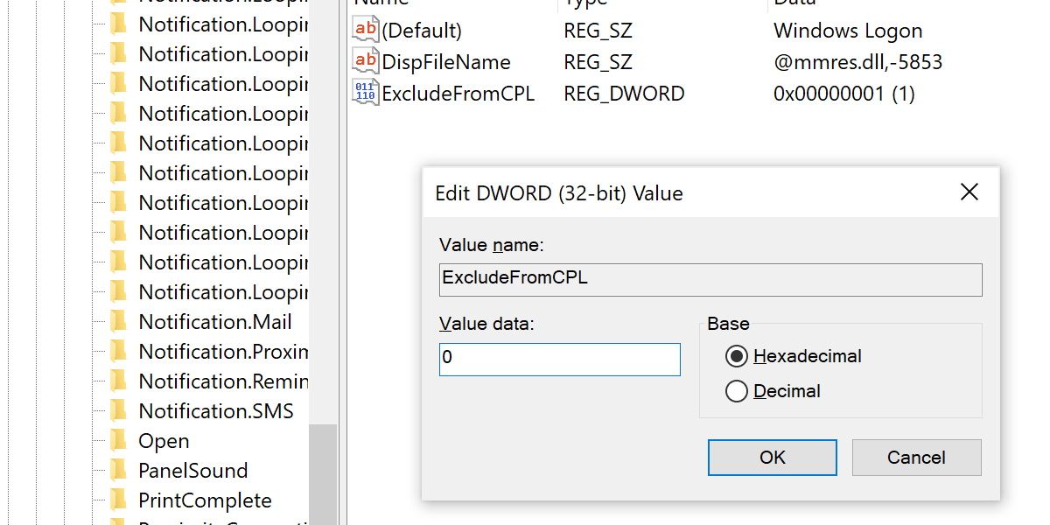Select the ExcludeFromCPL value name in list
The height and width of the screenshot is (525, 1050).
(x=458, y=94)
